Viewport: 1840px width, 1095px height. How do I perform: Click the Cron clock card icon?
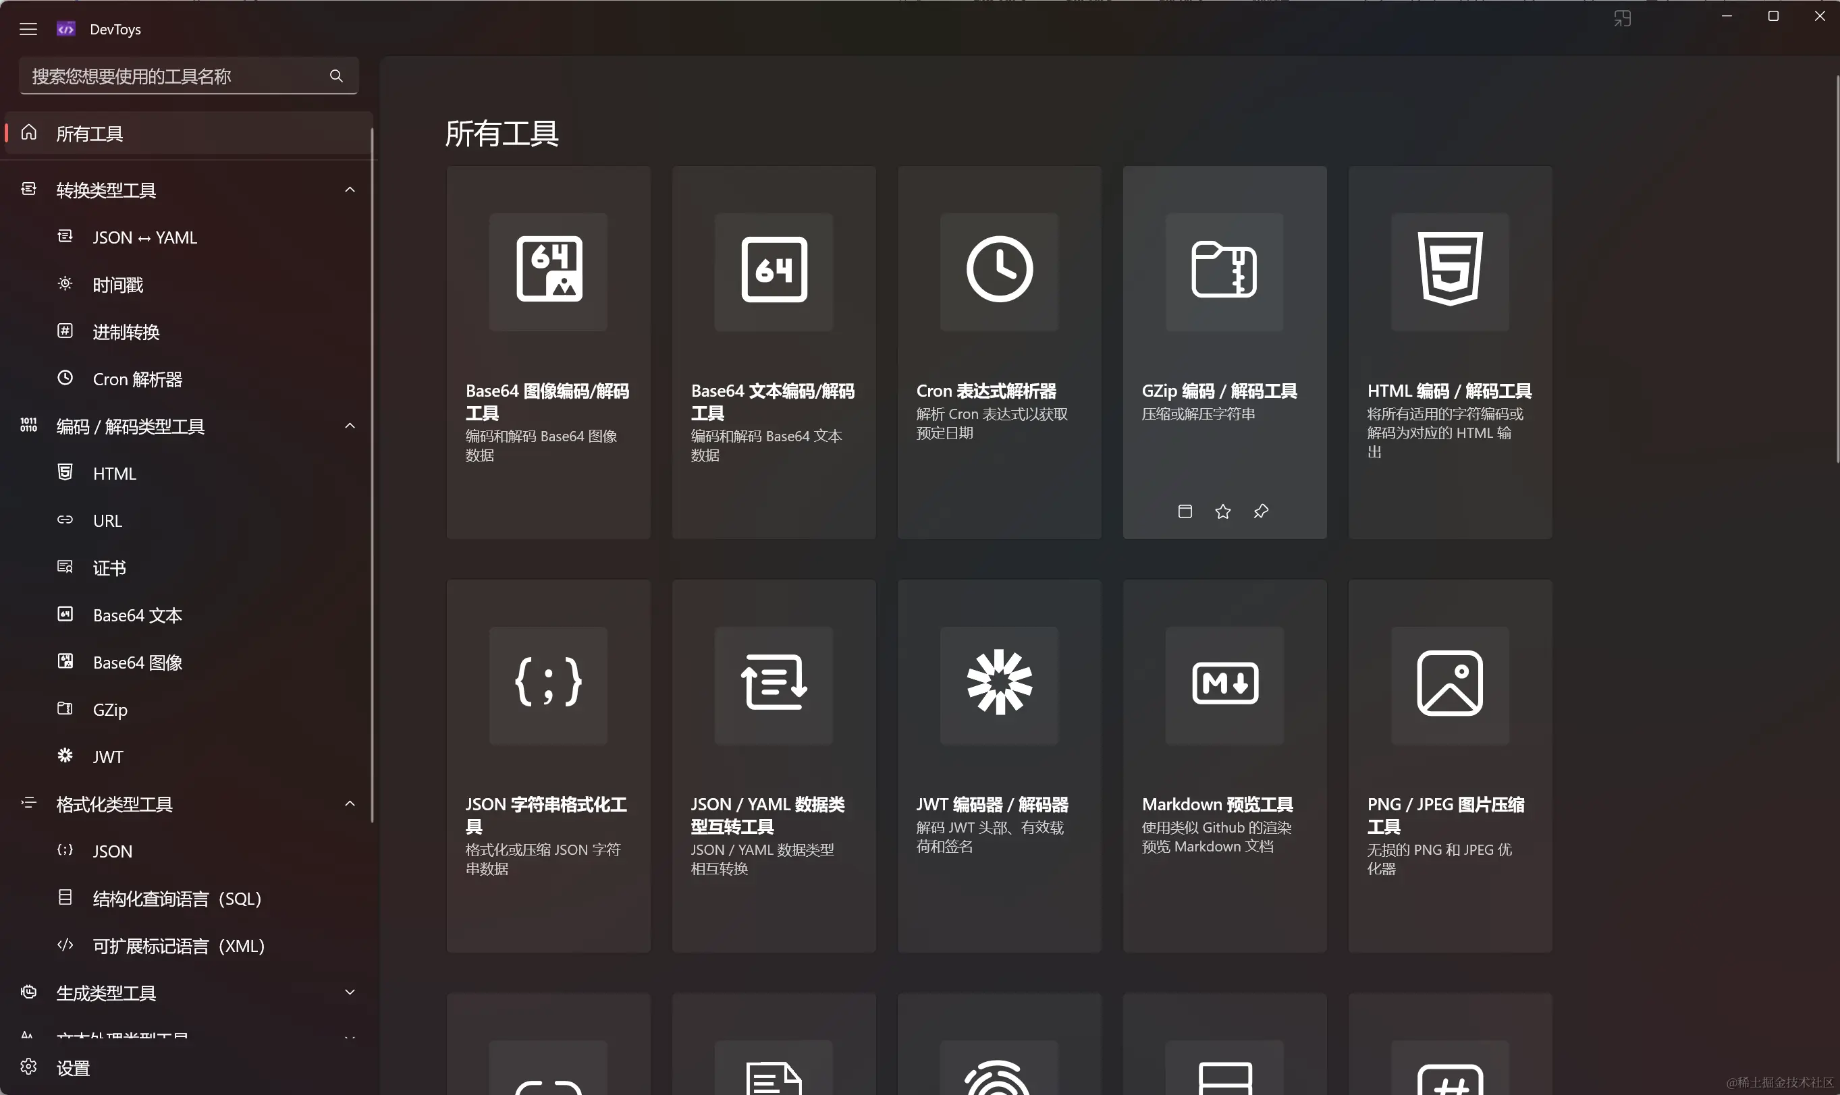coord(1000,270)
